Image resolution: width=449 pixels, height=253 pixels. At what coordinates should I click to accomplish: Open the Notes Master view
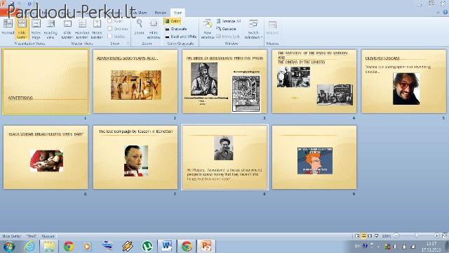click(97, 29)
